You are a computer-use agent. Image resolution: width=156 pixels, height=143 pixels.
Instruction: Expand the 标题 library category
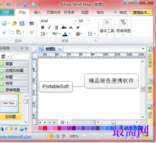(14, 77)
